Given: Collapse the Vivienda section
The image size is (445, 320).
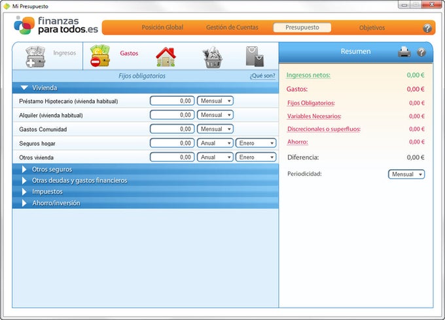Looking at the screenshot, I should click(x=145, y=88).
